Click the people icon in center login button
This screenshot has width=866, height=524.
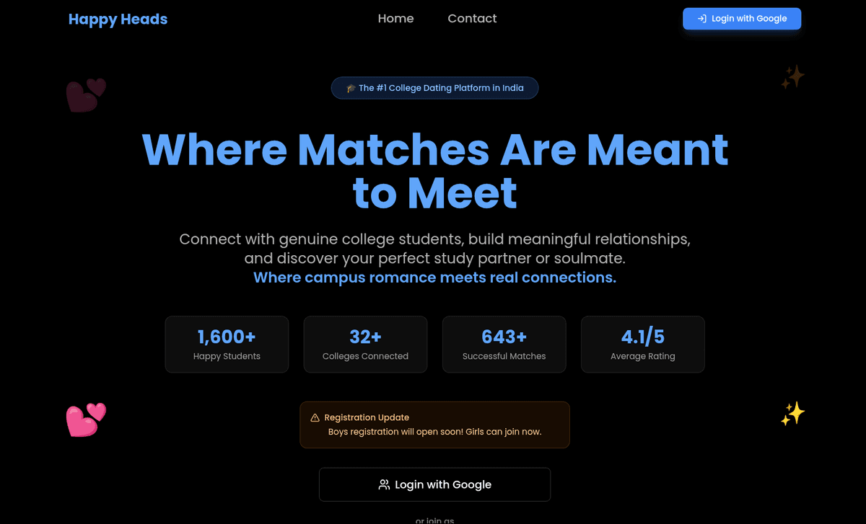tap(384, 485)
